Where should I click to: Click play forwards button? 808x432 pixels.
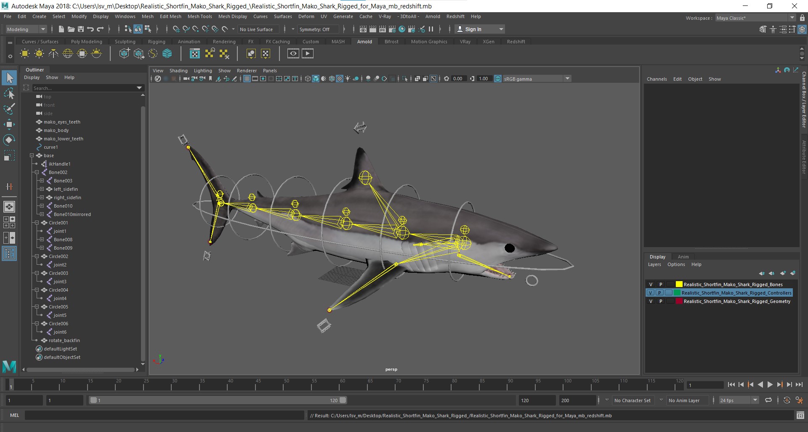click(770, 385)
